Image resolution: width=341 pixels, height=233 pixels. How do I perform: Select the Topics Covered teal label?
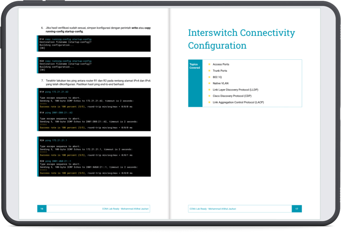(195, 66)
